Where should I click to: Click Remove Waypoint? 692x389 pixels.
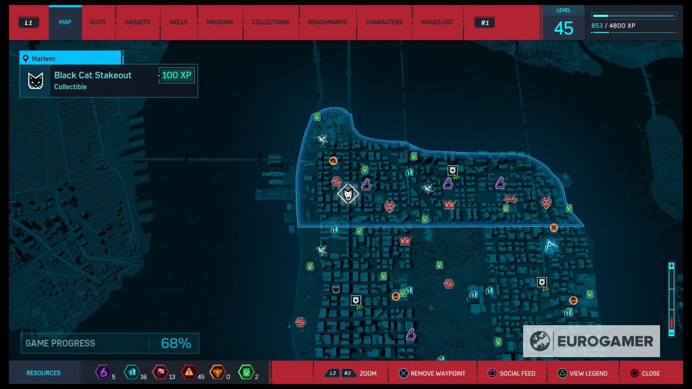(x=432, y=374)
